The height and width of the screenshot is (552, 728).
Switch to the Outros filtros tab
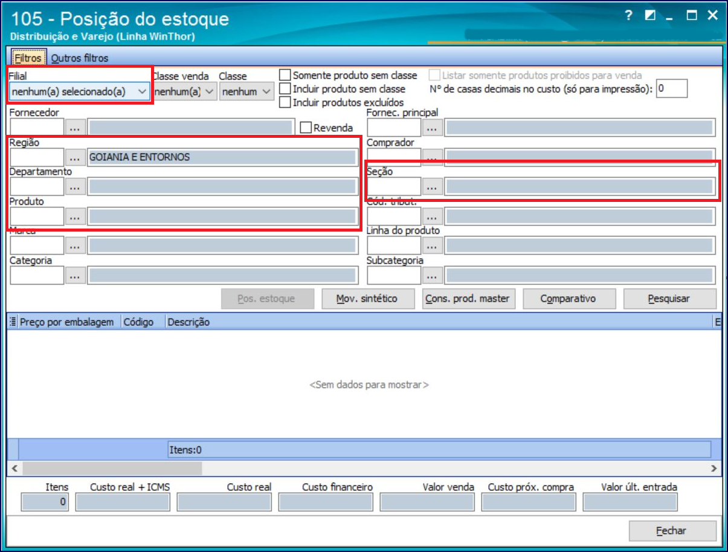point(80,58)
